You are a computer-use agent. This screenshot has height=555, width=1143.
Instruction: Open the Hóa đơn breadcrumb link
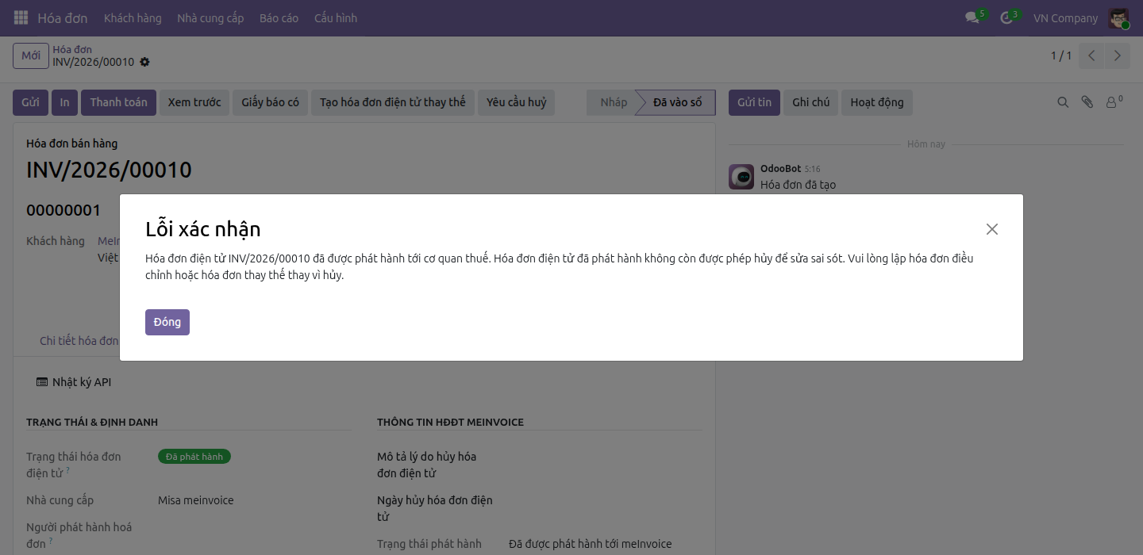point(72,49)
